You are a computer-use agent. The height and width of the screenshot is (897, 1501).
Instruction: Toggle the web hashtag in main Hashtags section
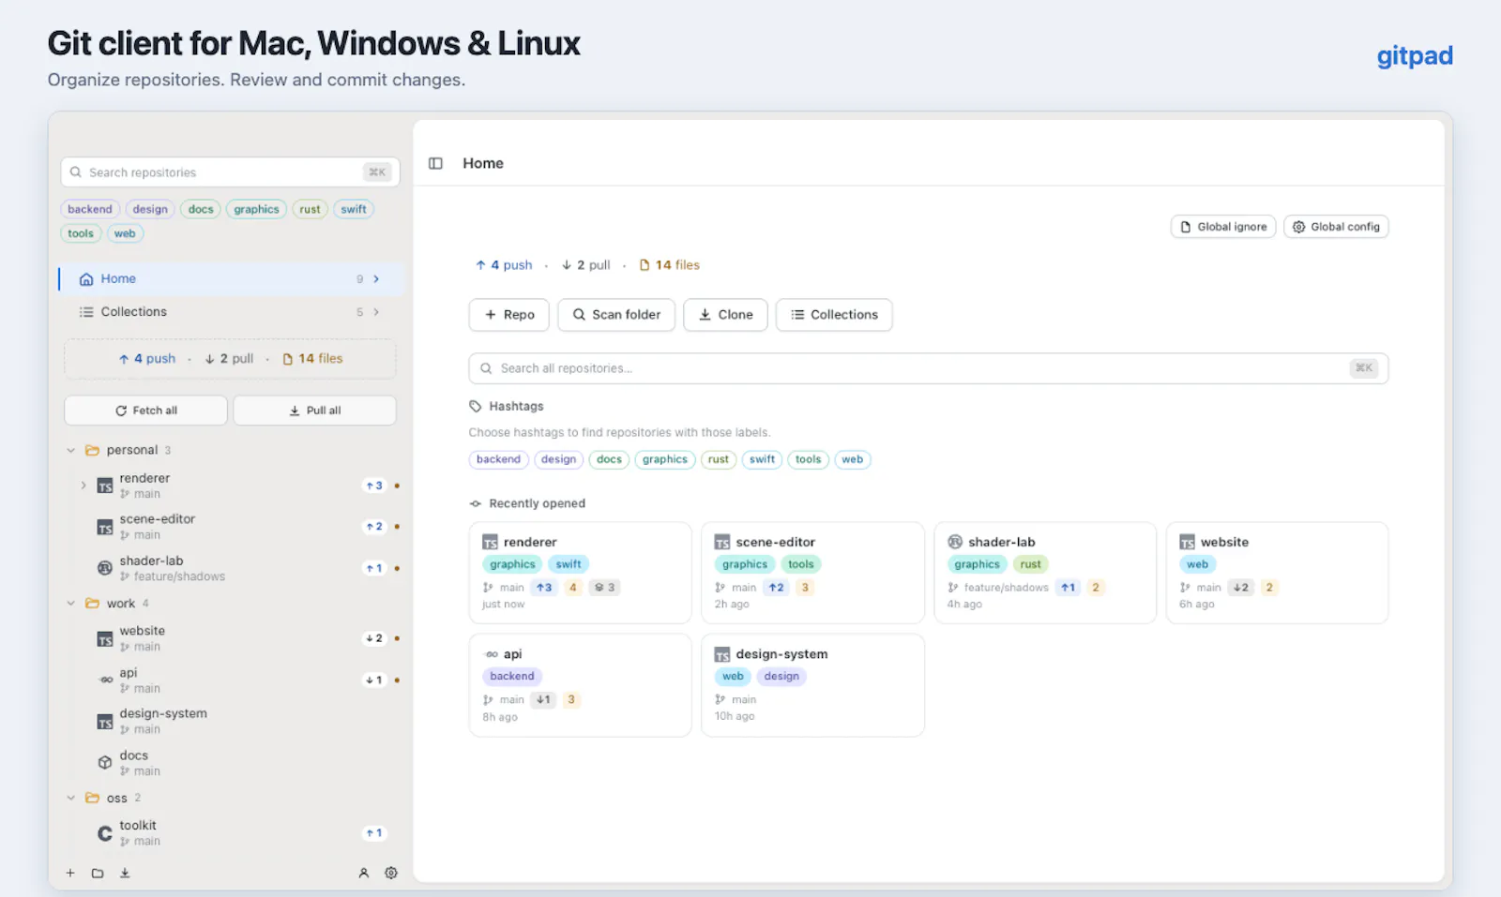point(853,459)
